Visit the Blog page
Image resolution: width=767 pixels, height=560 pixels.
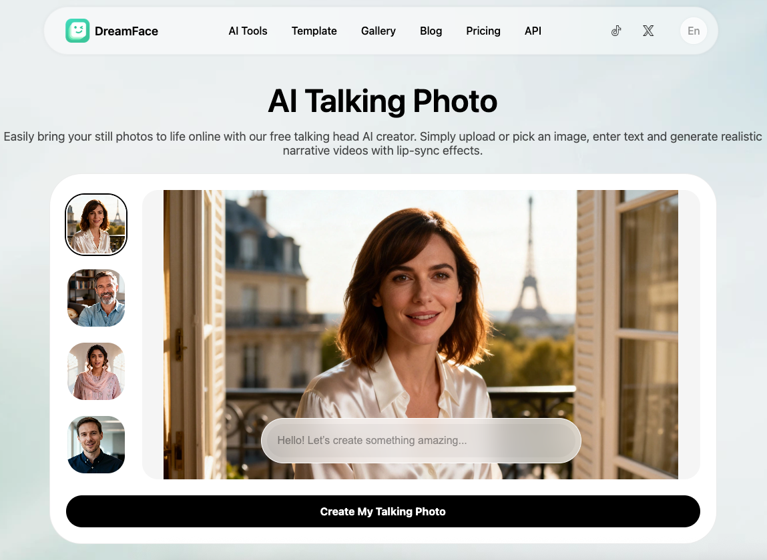pyautogui.click(x=431, y=31)
